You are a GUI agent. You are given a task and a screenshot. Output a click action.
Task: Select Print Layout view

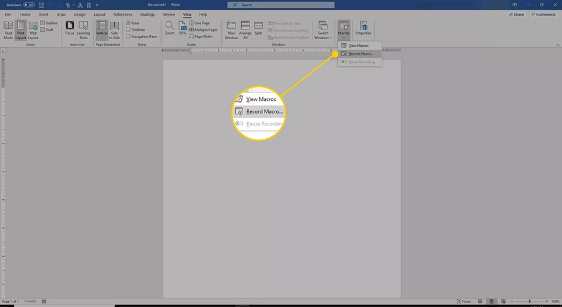(20, 30)
